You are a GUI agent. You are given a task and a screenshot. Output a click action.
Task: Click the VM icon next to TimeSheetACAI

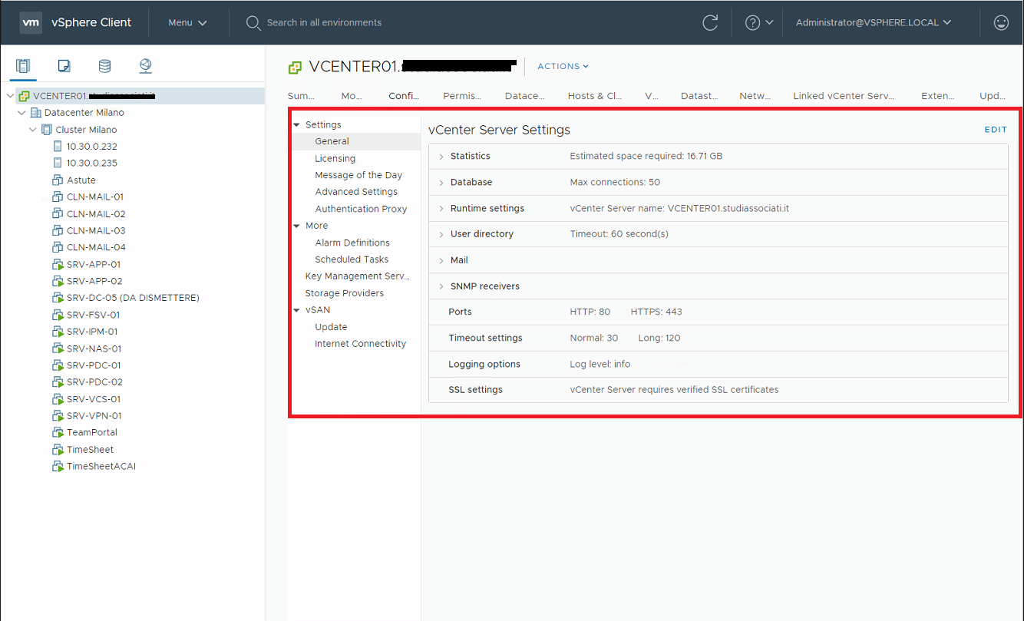click(x=58, y=466)
